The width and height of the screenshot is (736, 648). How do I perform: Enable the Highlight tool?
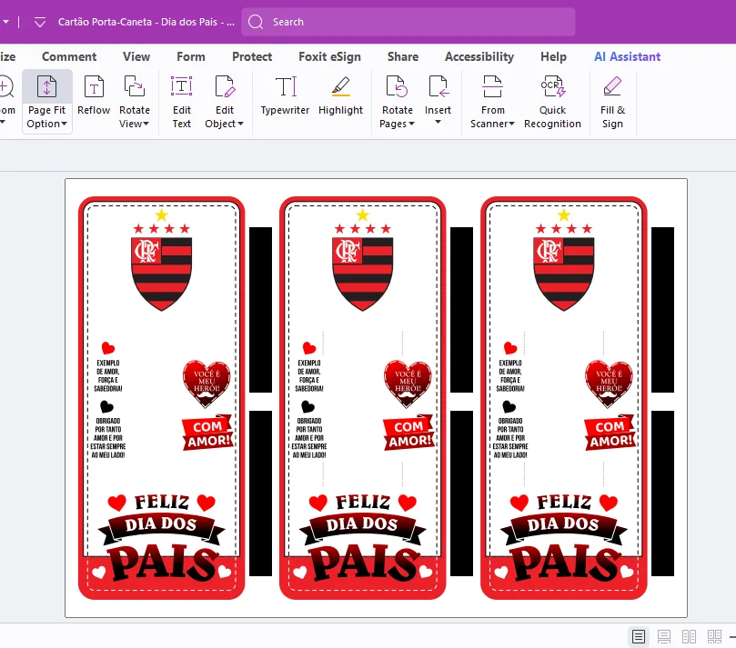tap(340, 95)
